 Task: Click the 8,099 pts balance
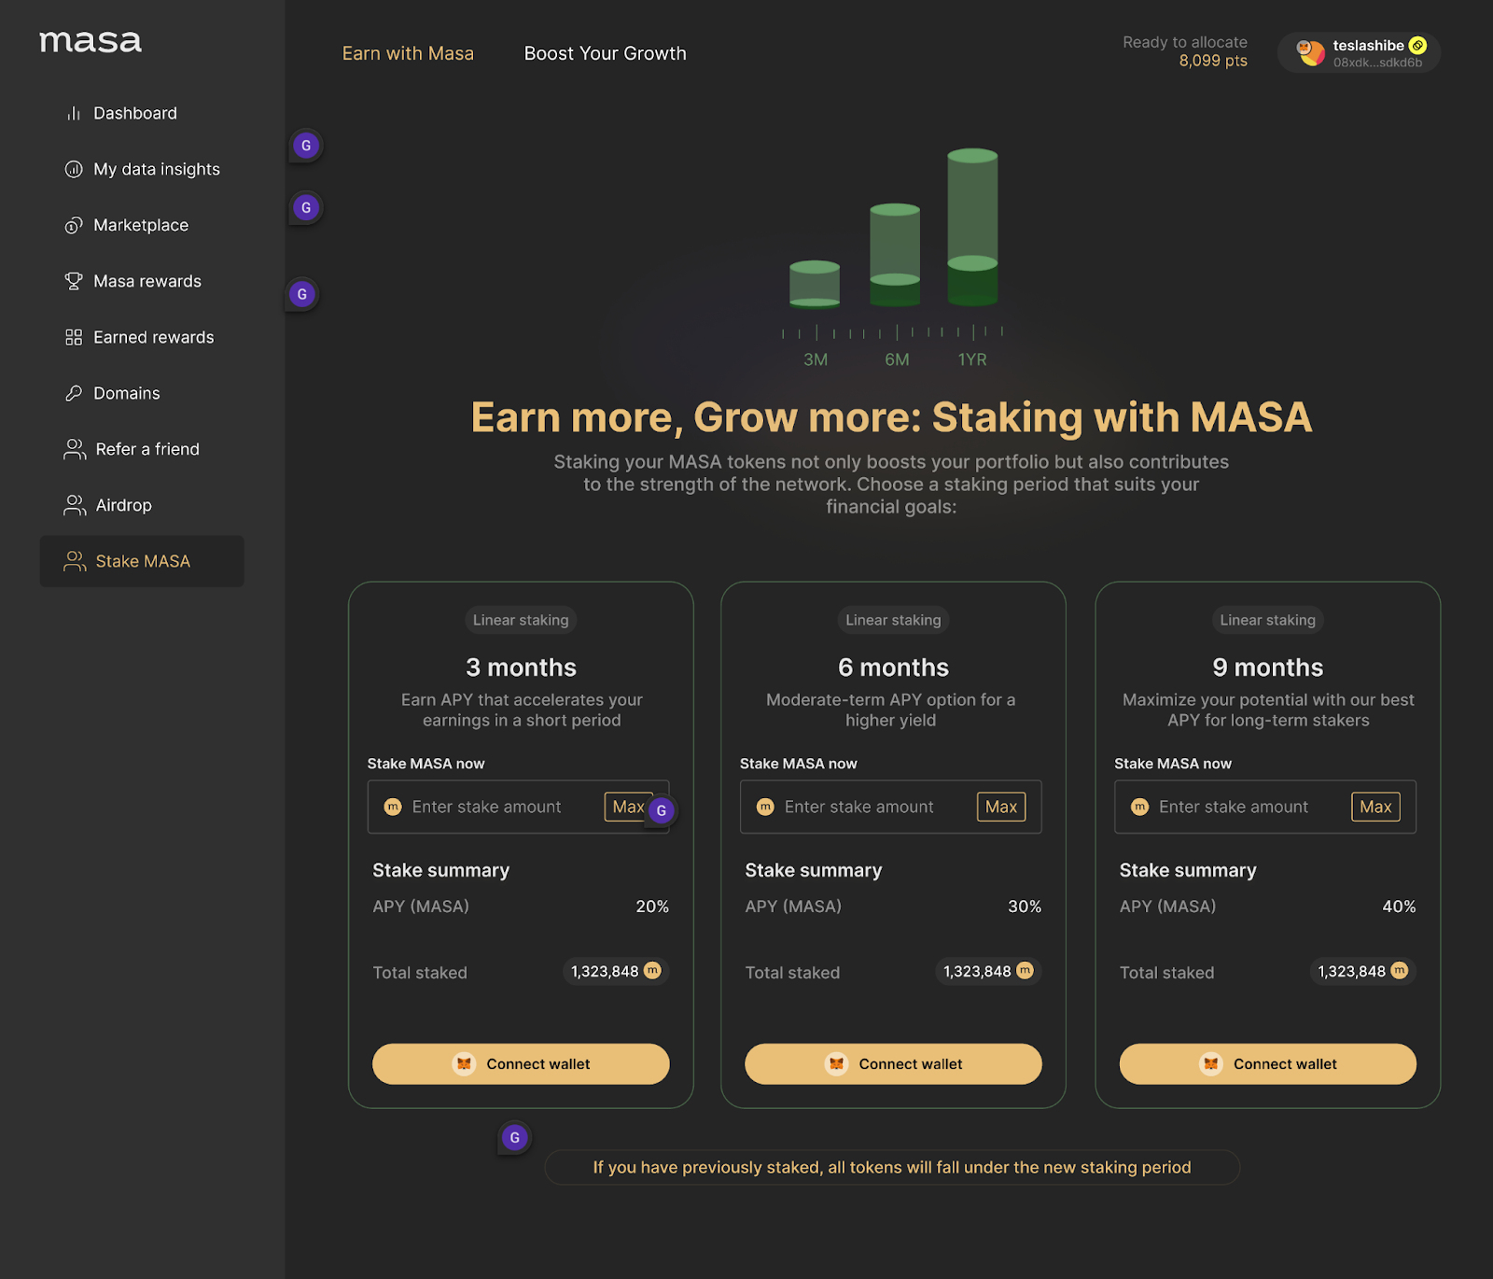coord(1212,61)
